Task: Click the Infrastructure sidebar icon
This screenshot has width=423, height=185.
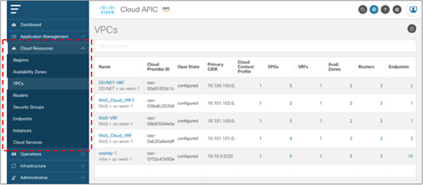Action: coord(15,166)
